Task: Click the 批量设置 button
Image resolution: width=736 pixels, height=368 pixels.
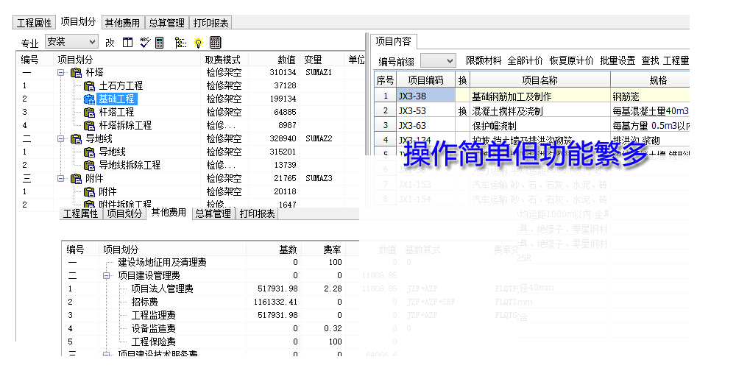Action: point(618,60)
